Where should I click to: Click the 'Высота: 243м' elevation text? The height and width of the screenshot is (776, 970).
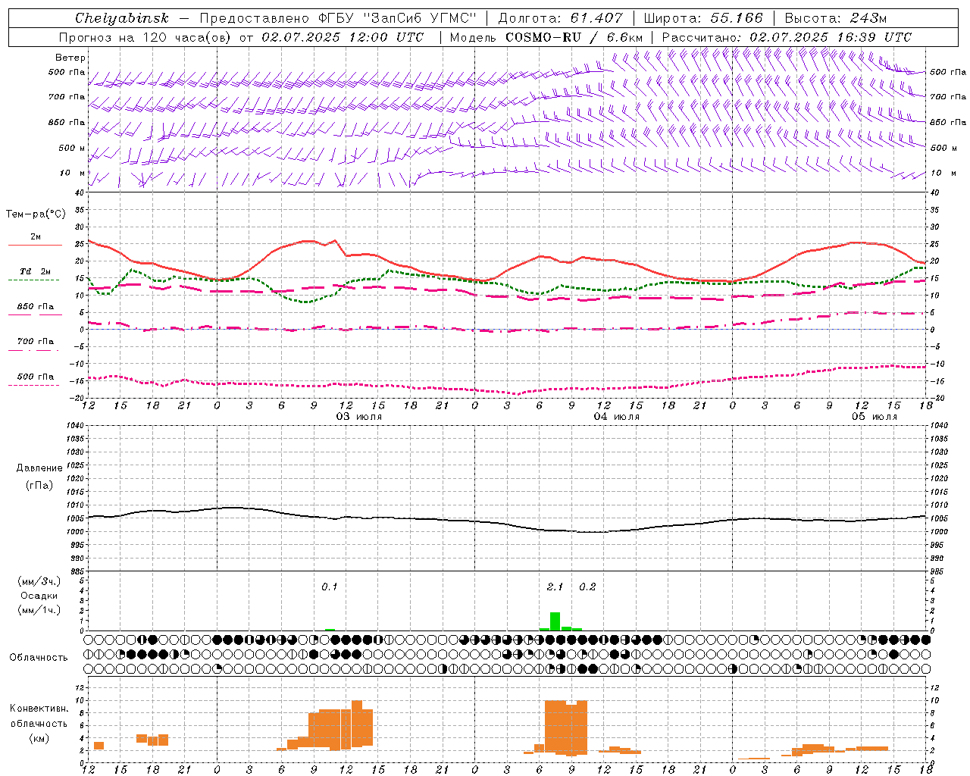[x=835, y=18]
